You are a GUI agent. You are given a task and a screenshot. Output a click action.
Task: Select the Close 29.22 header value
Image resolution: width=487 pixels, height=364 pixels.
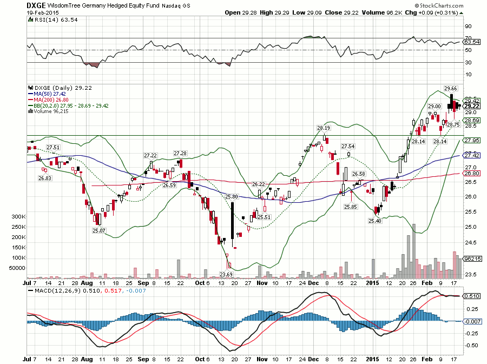pos(341,13)
